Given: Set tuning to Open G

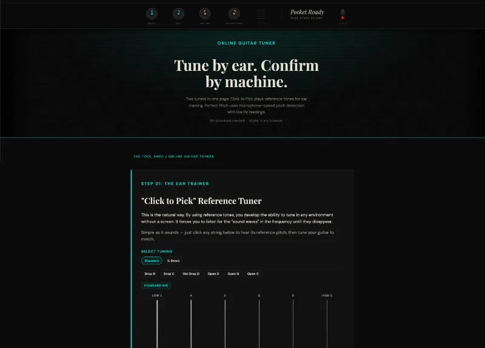Looking at the screenshot, I should [233, 274].
